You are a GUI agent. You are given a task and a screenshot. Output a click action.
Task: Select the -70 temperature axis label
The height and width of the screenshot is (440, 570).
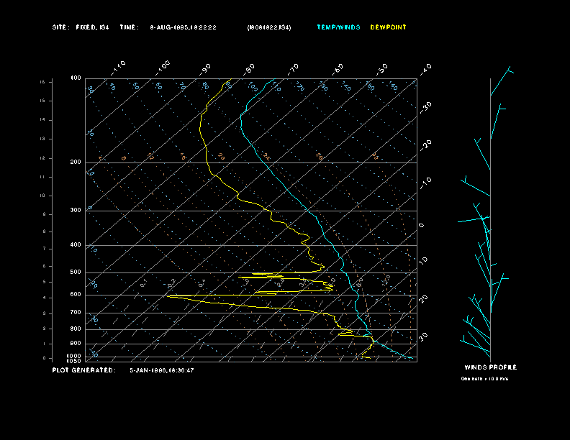pyautogui.click(x=293, y=69)
